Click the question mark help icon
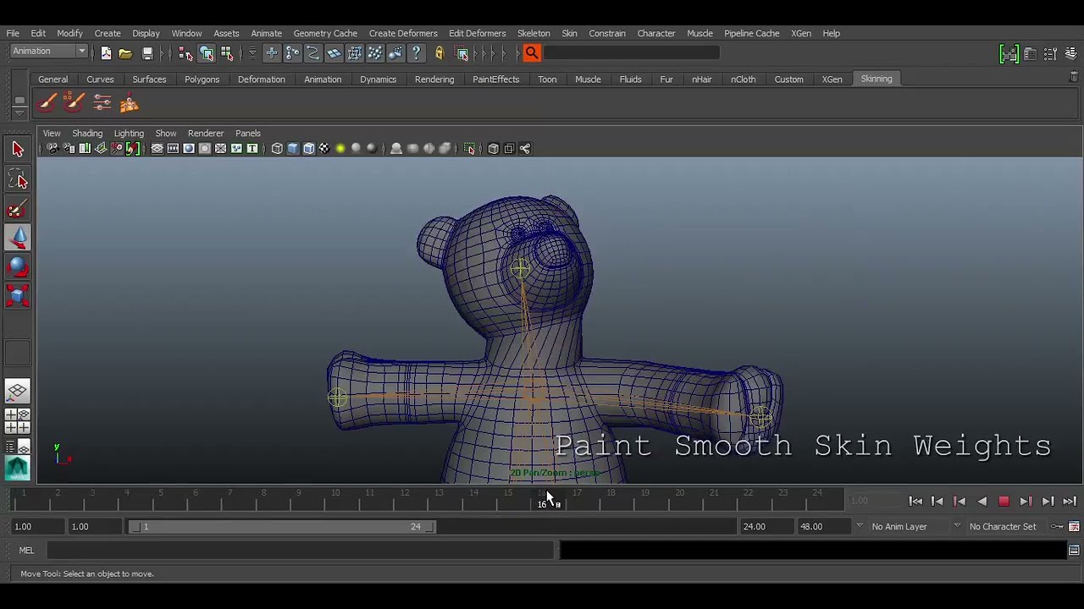The width and height of the screenshot is (1084, 609). click(x=416, y=53)
